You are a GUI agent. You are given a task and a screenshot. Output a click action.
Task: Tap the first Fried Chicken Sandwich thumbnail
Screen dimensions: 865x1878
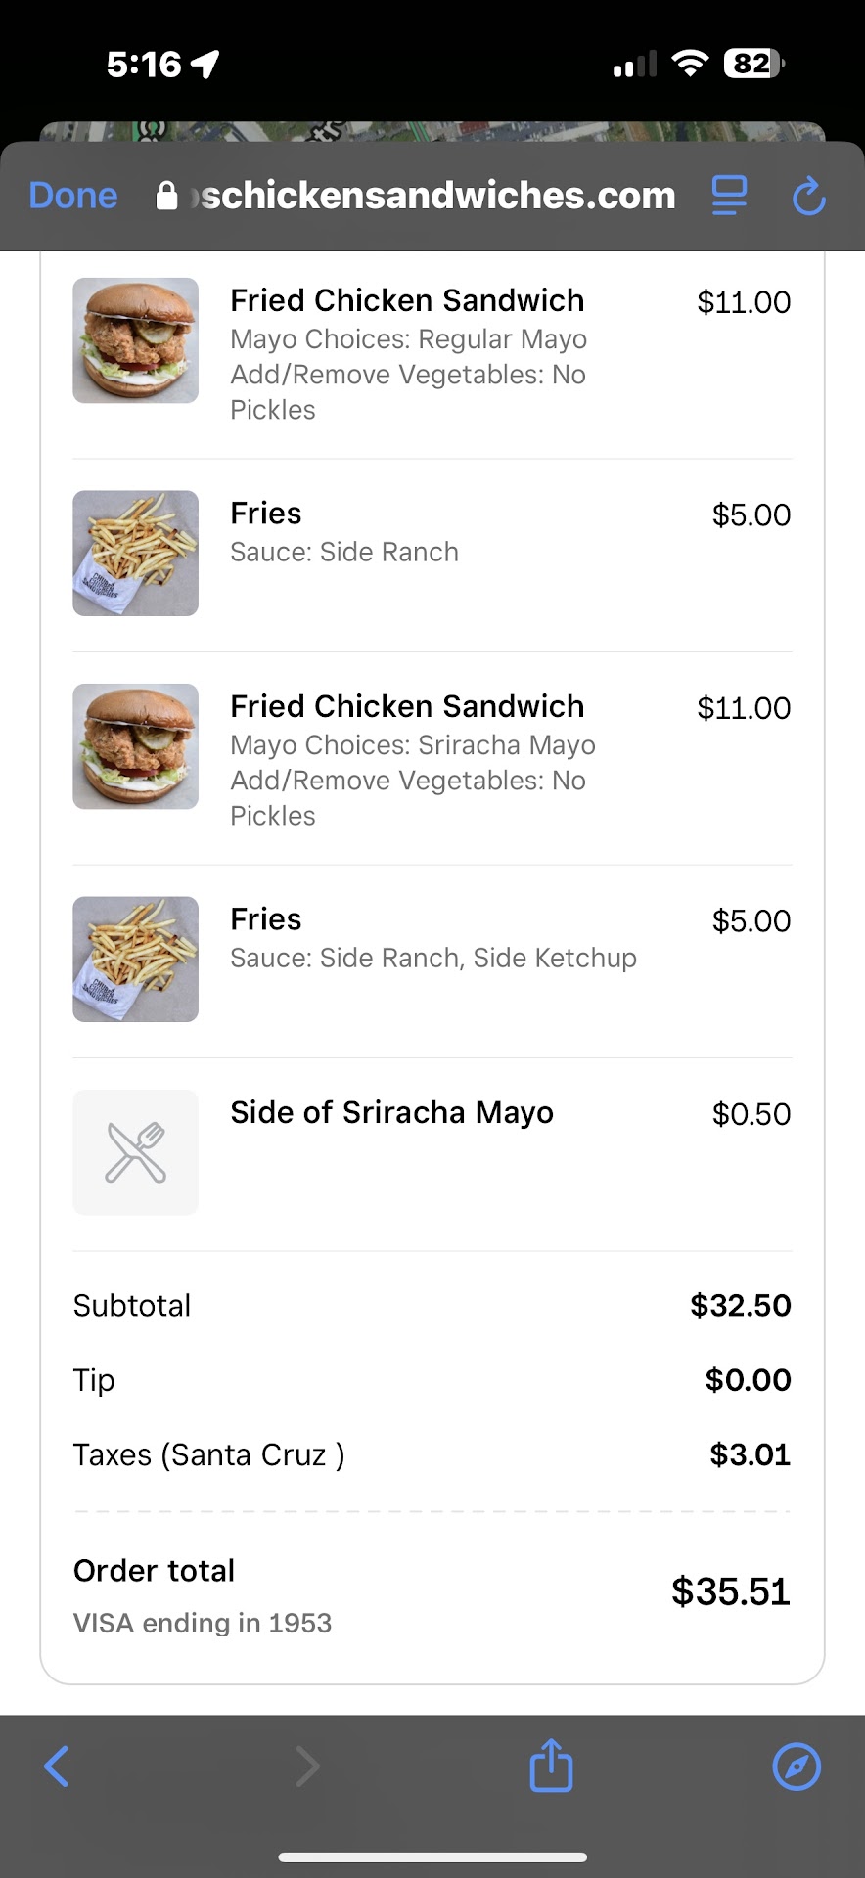pyautogui.click(x=136, y=340)
